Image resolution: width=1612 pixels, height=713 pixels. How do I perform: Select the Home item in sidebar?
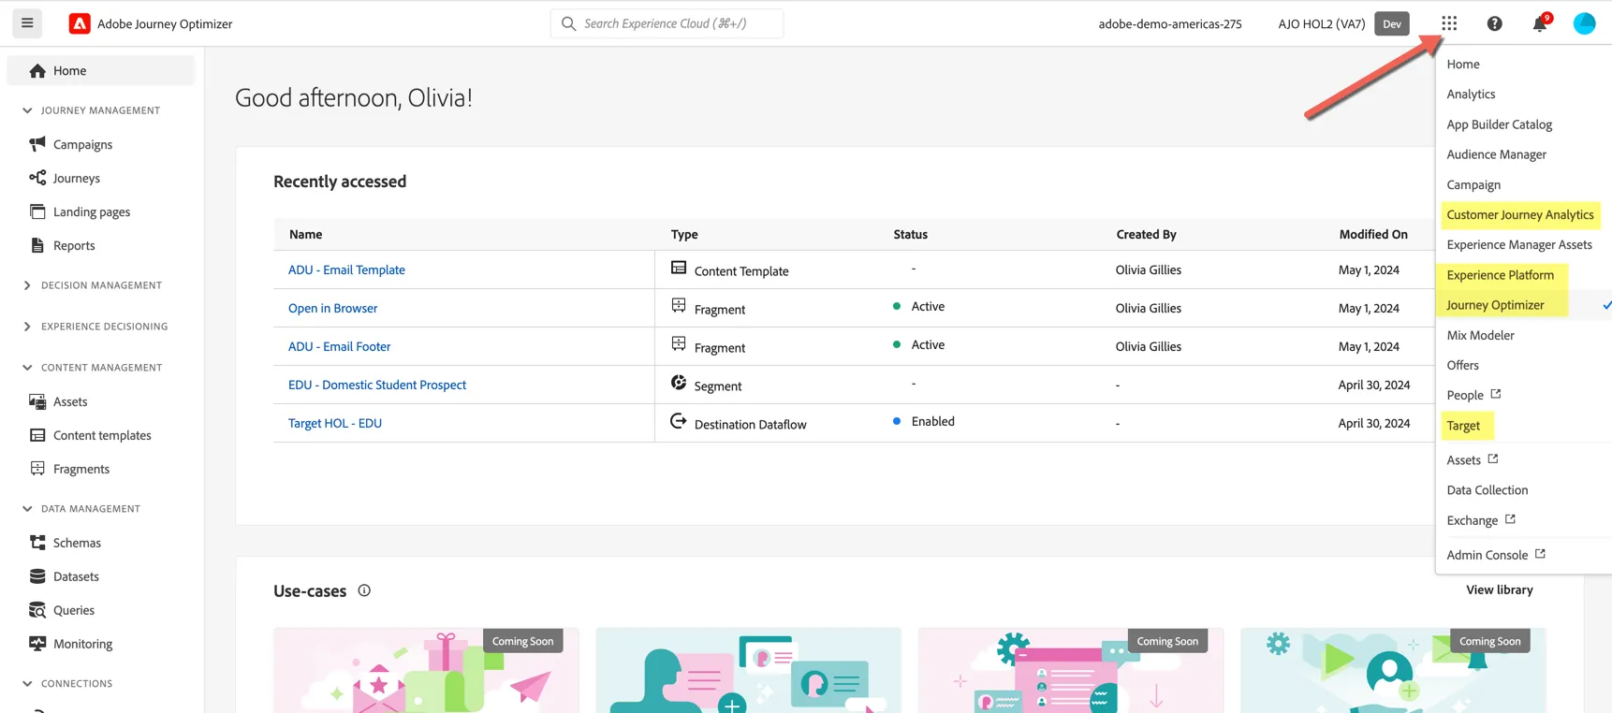[100, 70]
